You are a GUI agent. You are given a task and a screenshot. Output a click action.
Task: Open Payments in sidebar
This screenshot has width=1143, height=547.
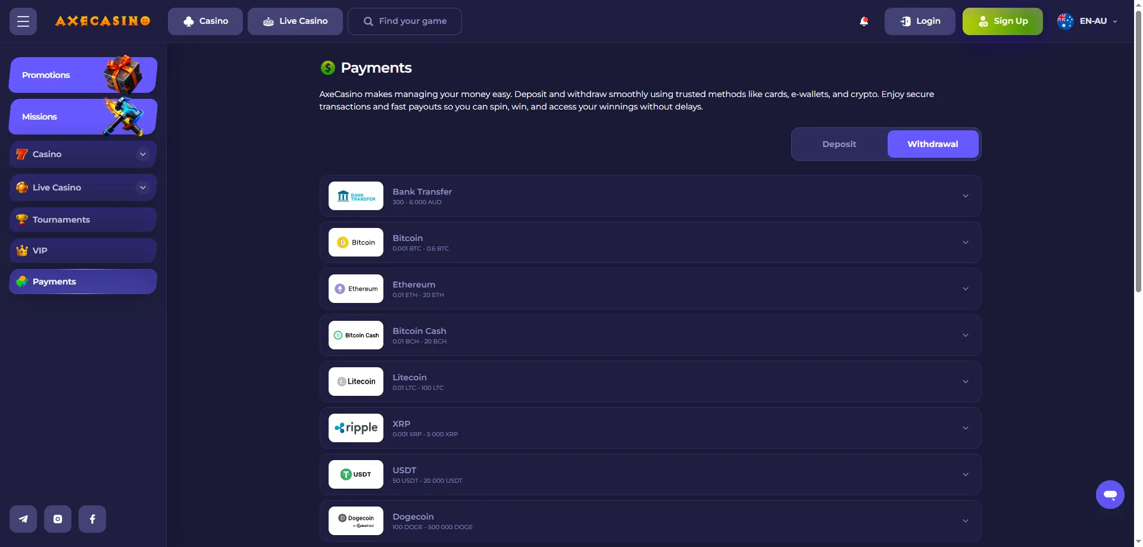83,282
